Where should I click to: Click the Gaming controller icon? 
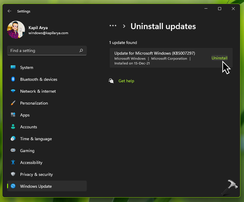[13, 150]
